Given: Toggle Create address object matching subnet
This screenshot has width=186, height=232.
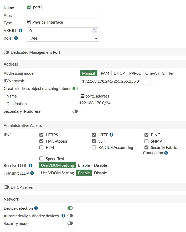Looking at the screenshot, I should (75, 89).
